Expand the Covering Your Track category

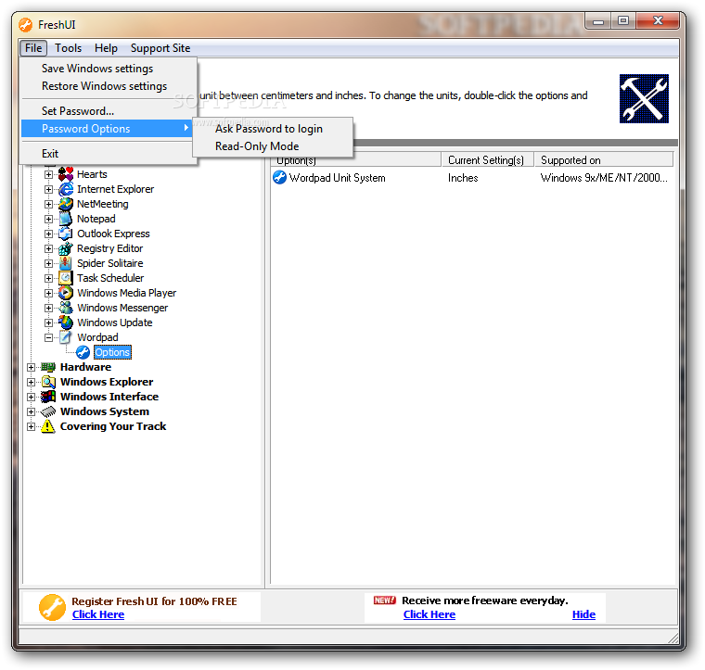pyautogui.click(x=31, y=426)
